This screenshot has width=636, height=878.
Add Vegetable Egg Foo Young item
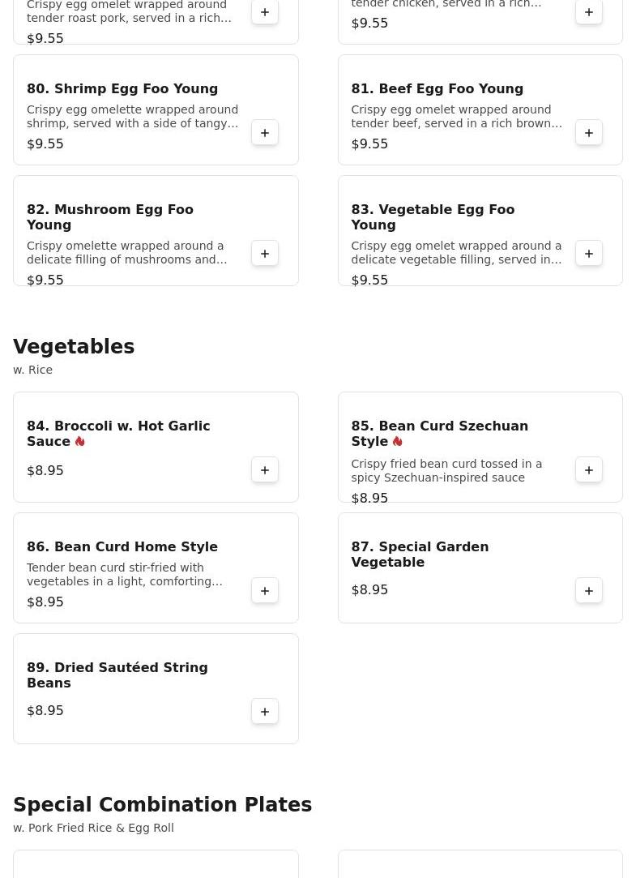[589, 254]
